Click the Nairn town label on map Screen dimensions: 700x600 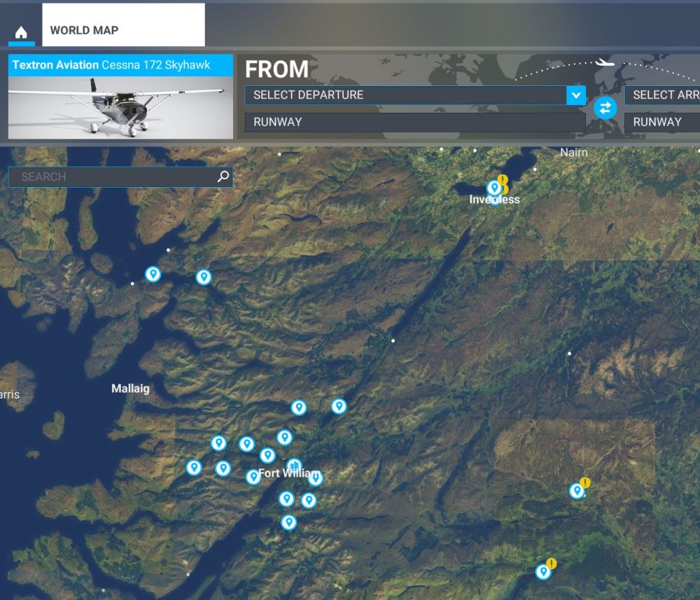(574, 152)
